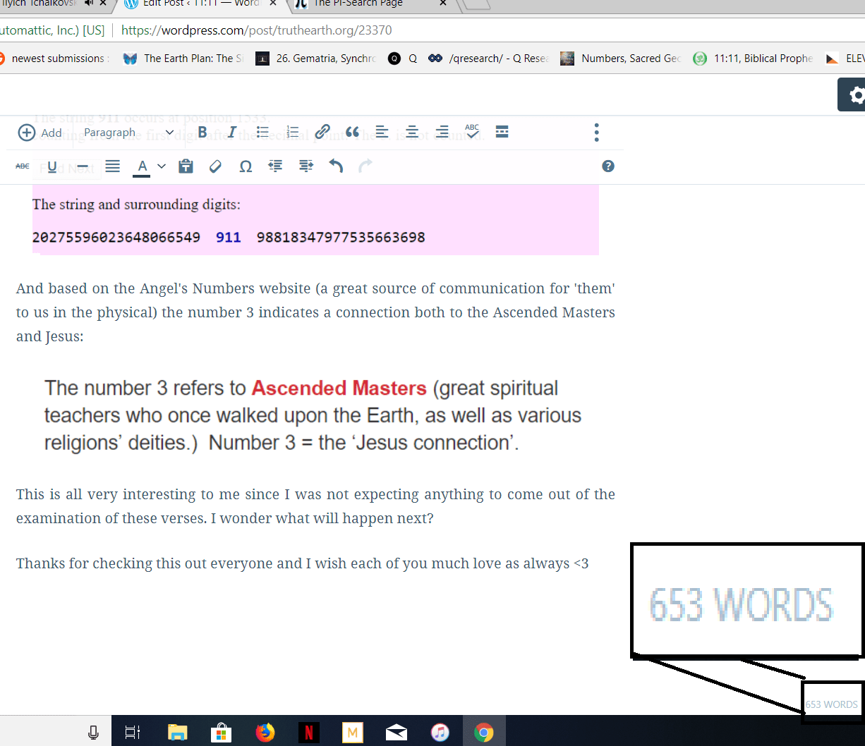Open the /qresearch/ bookmark
Image resolution: width=865 pixels, height=746 pixels.
(490, 59)
